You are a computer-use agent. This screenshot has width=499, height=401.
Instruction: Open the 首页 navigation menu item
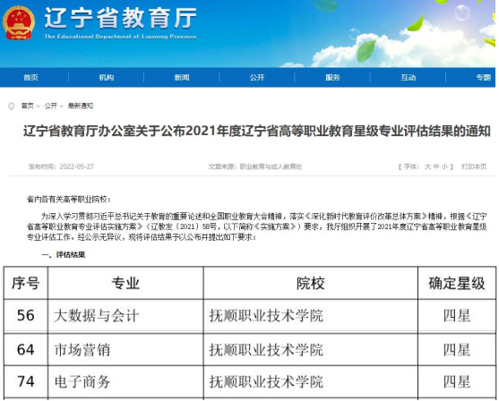pyautogui.click(x=30, y=77)
